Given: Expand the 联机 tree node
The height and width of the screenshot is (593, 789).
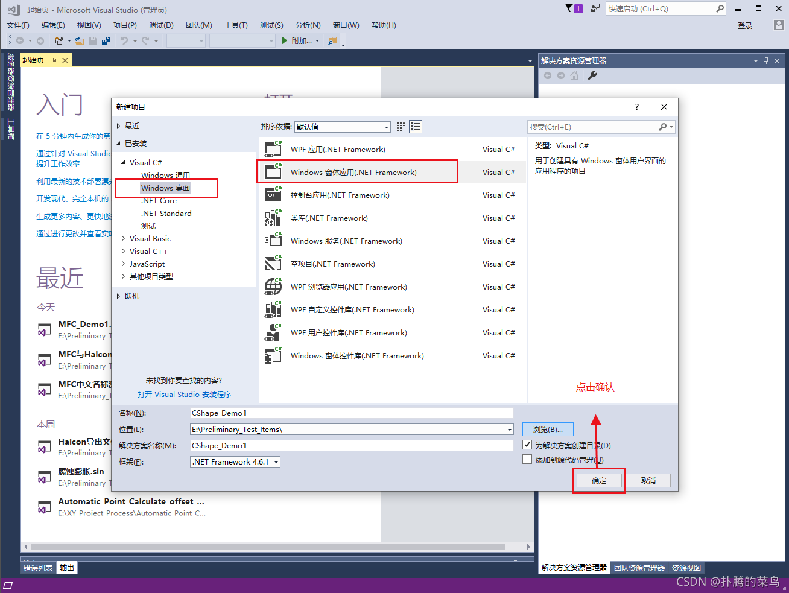Looking at the screenshot, I should point(118,296).
